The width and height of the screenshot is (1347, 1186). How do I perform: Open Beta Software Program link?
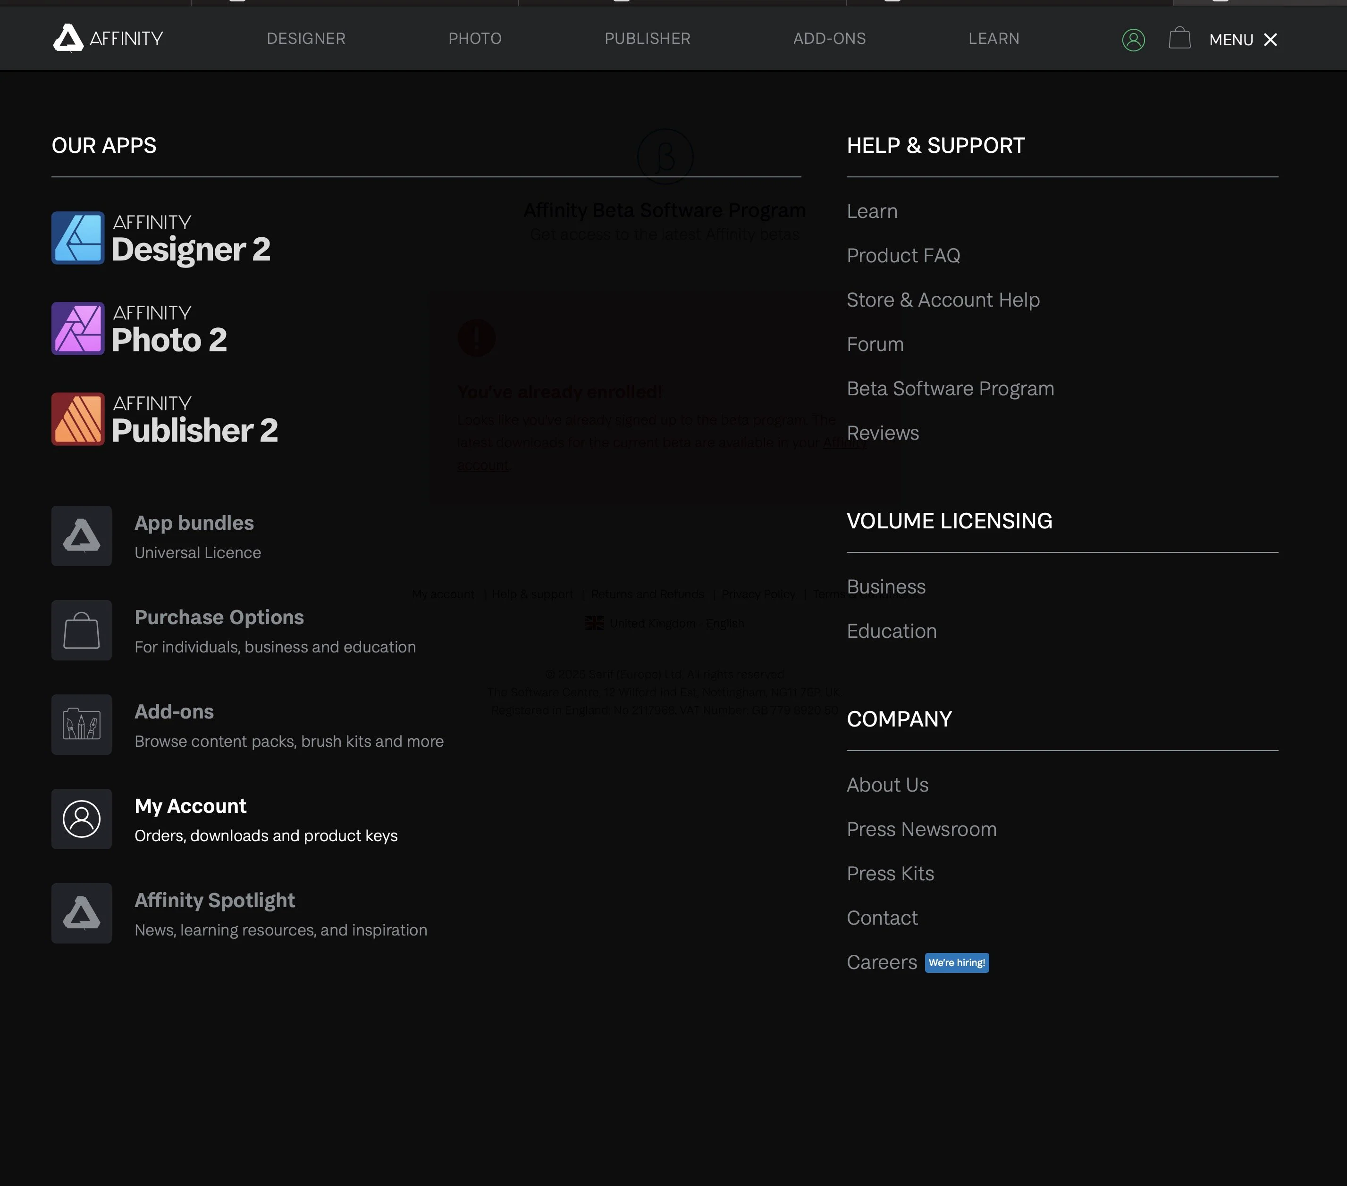[x=950, y=389]
